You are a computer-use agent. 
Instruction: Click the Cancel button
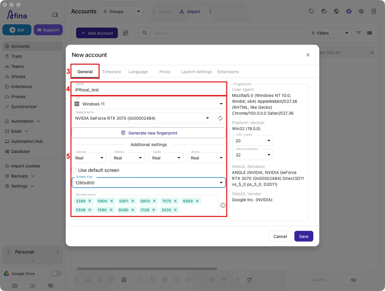click(x=280, y=236)
